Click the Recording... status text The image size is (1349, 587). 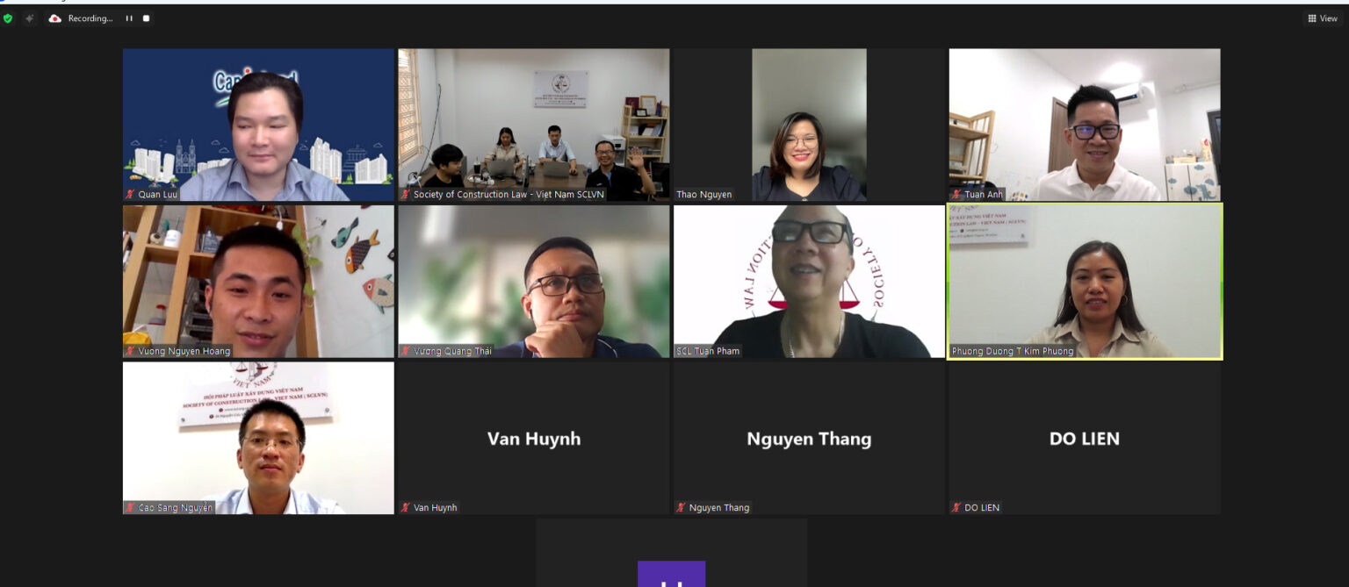[x=90, y=18]
